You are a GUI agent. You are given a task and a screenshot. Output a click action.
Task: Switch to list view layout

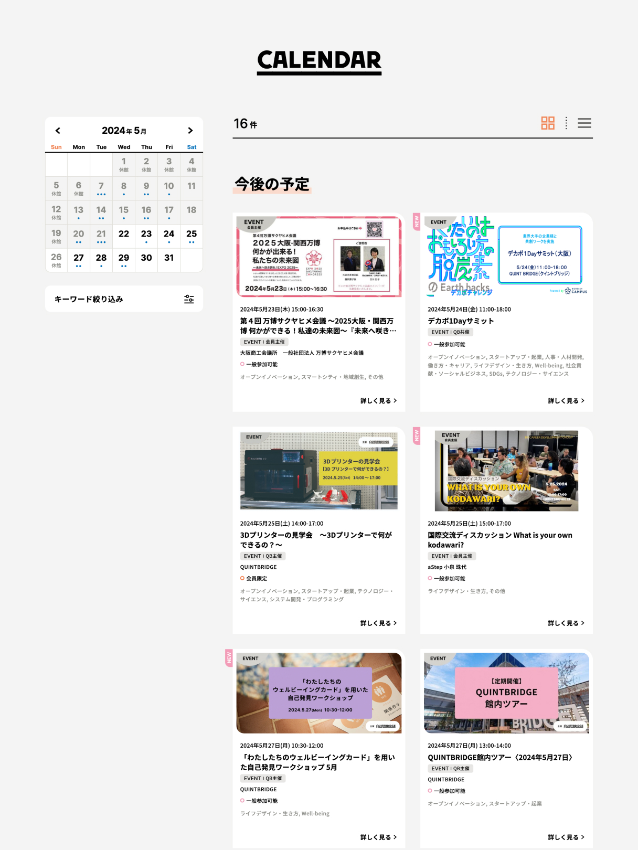[x=584, y=123]
